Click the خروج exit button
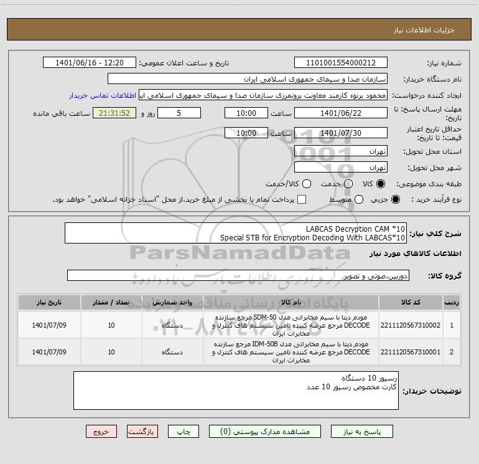Screen dimensions: 479x464 [101, 432]
